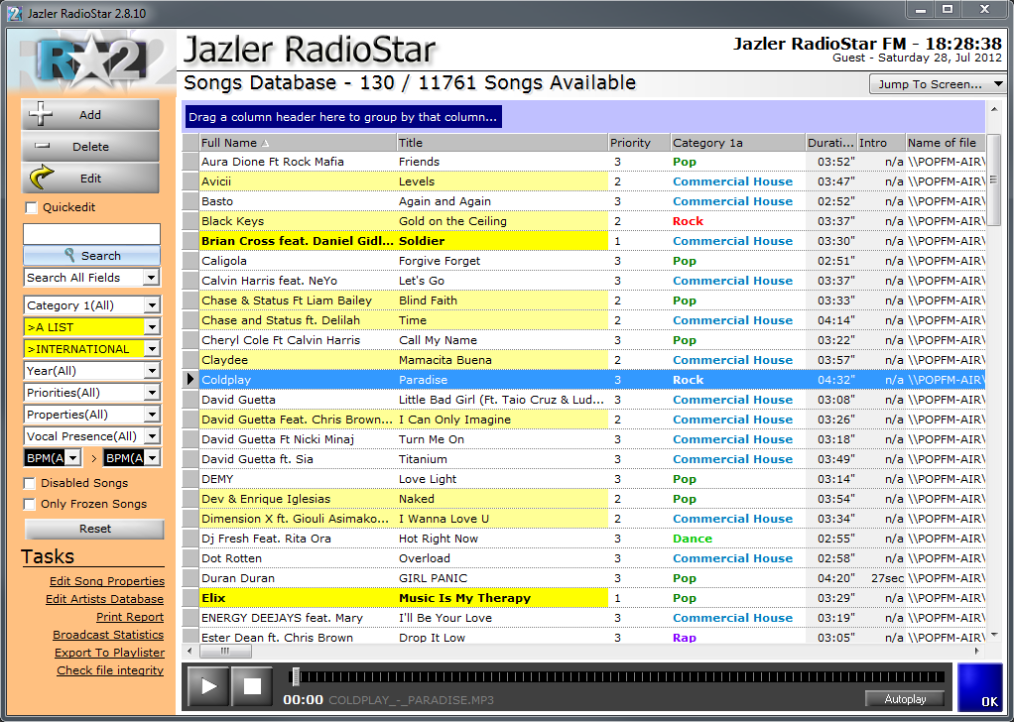The image size is (1014, 722).
Task: Open the Edit Song Properties task
Action: (107, 581)
